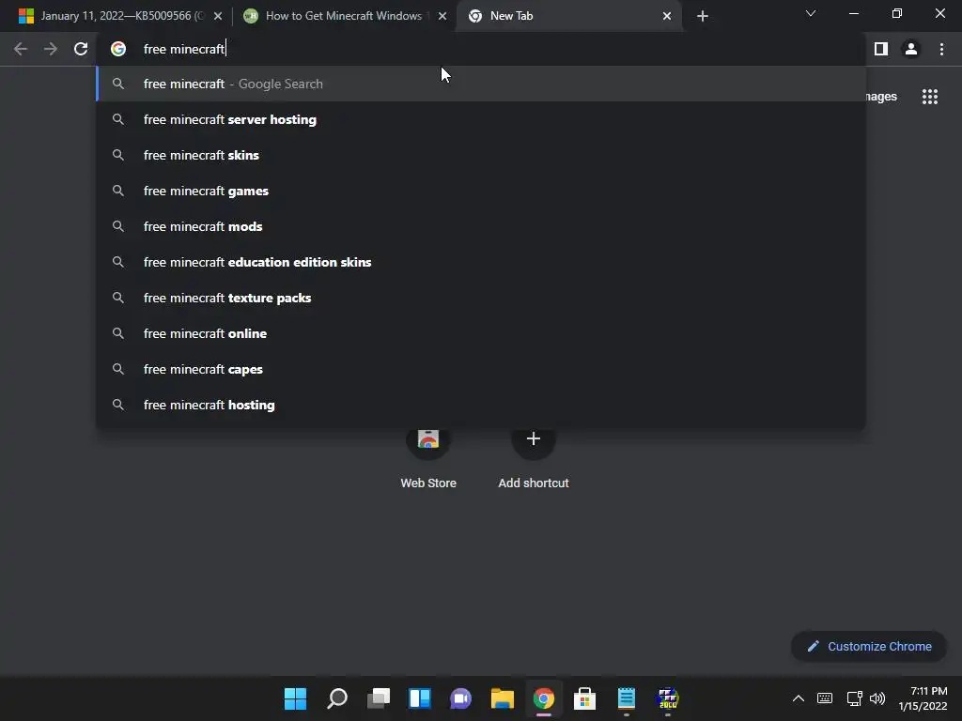The width and height of the screenshot is (962, 721).
Task: Open the Chrome profile icon
Action: coord(911,49)
